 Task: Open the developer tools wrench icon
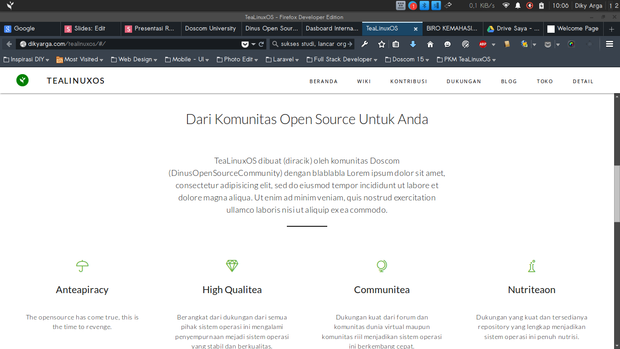364,44
